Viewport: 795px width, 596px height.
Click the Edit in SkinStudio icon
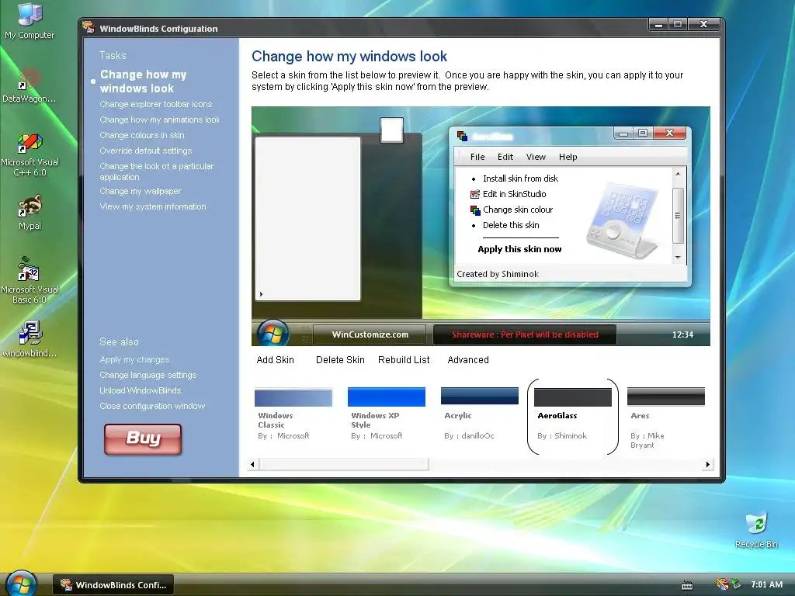pyautogui.click(x=474, y=194)
